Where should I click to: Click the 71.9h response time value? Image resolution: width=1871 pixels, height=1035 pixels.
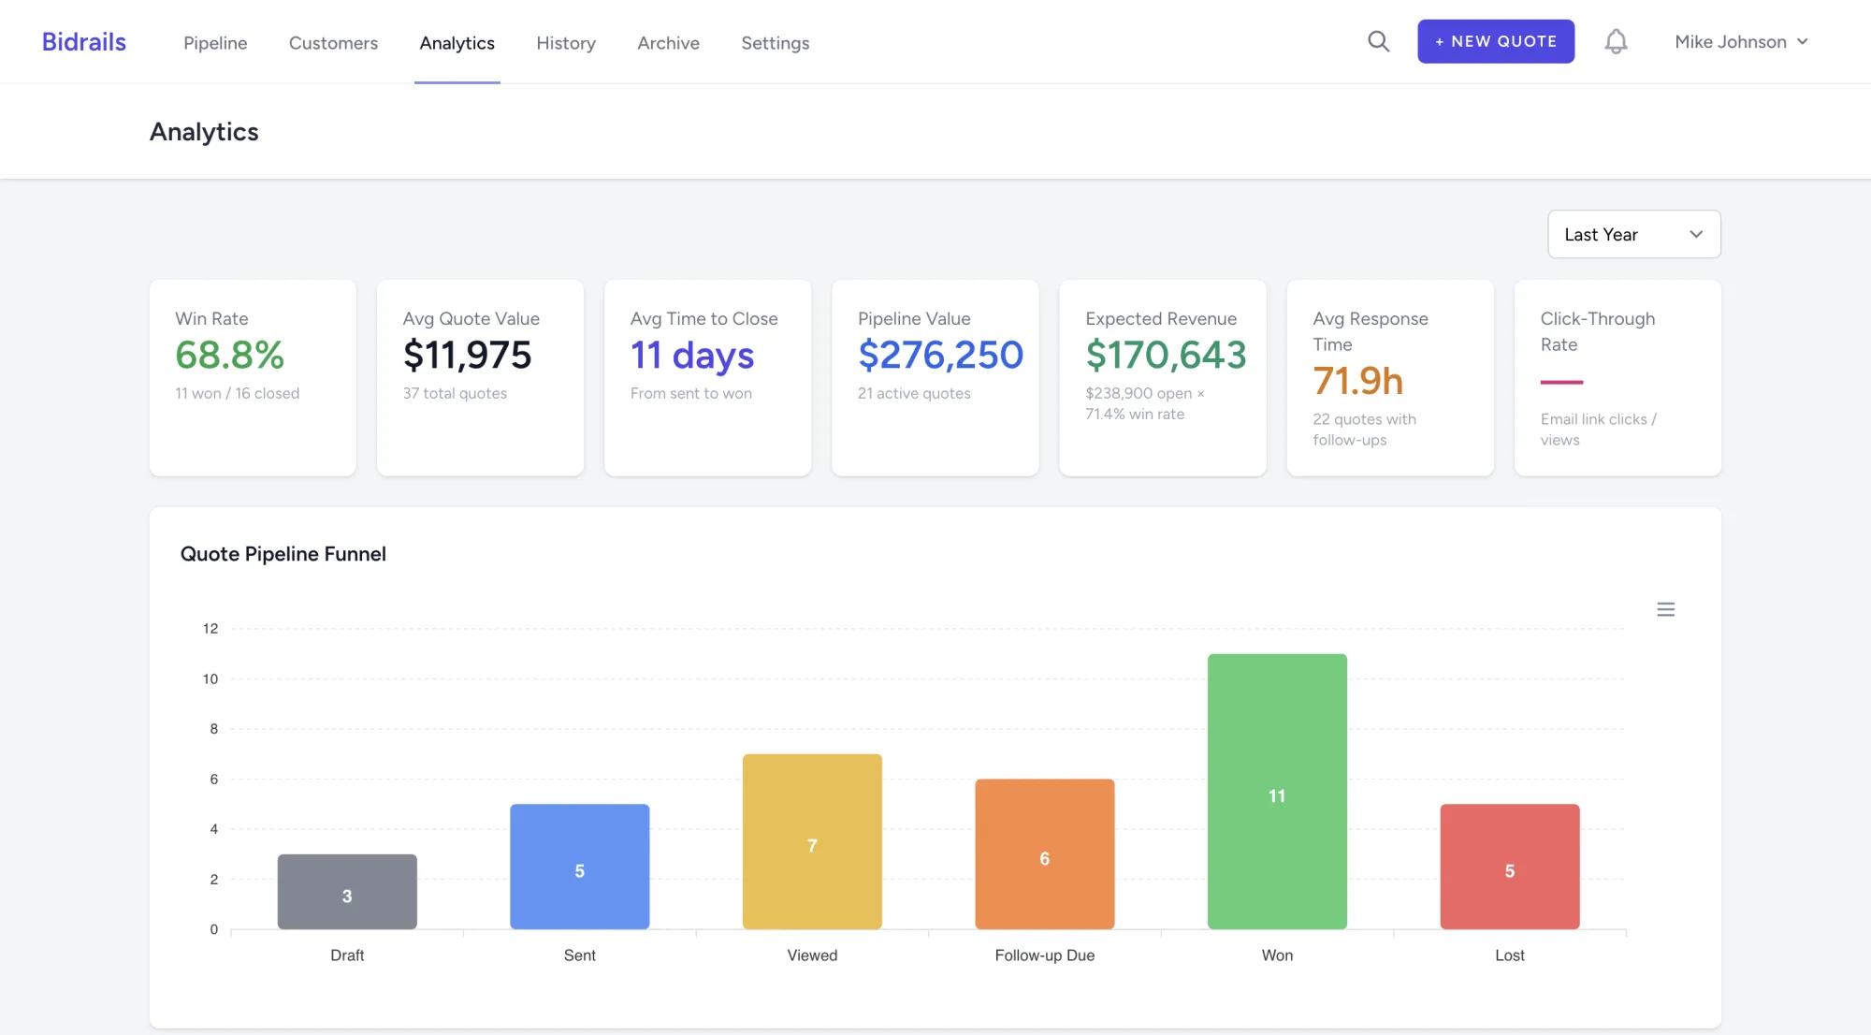[x=1357, y=381]
